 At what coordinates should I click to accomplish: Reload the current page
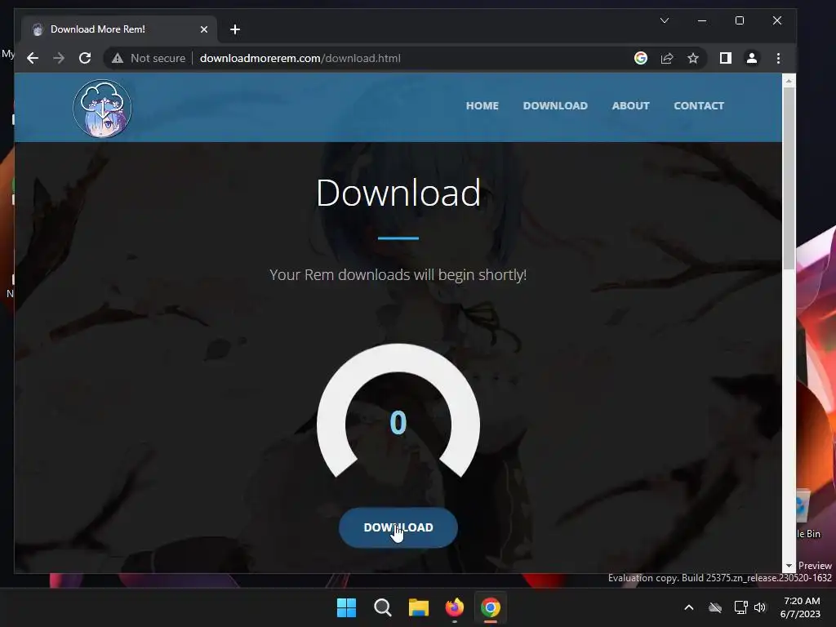click(x=85, y=58)
